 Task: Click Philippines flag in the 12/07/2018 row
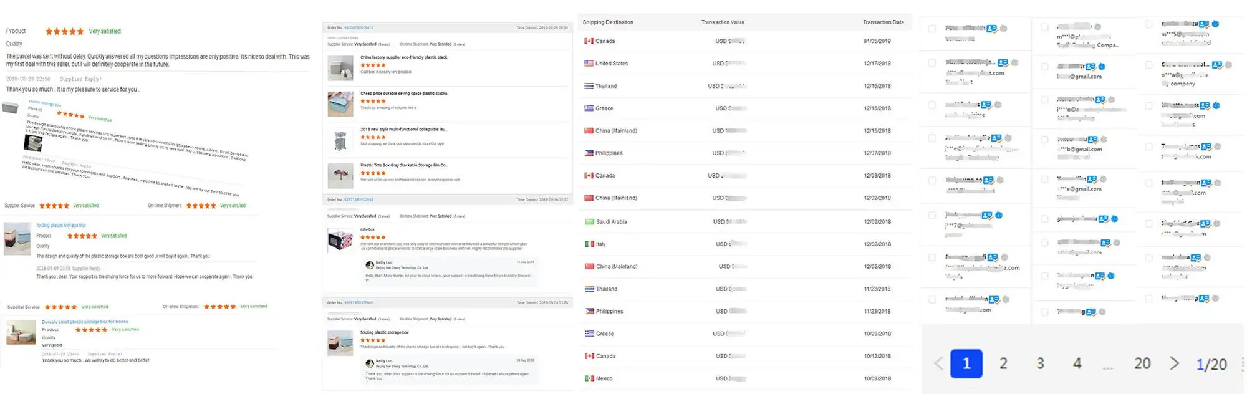pos(589,153)
